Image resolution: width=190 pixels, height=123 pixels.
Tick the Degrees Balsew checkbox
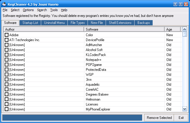6,94
